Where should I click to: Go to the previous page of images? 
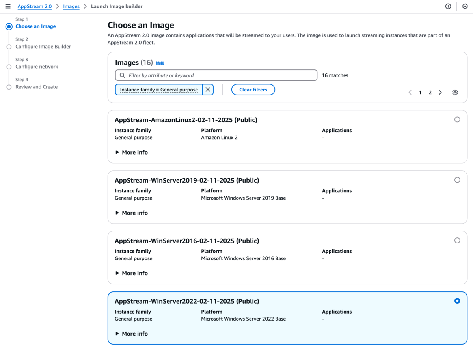click(x=410, y=92)
